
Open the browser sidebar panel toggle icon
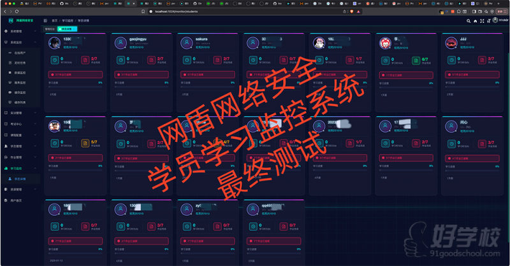474,11
